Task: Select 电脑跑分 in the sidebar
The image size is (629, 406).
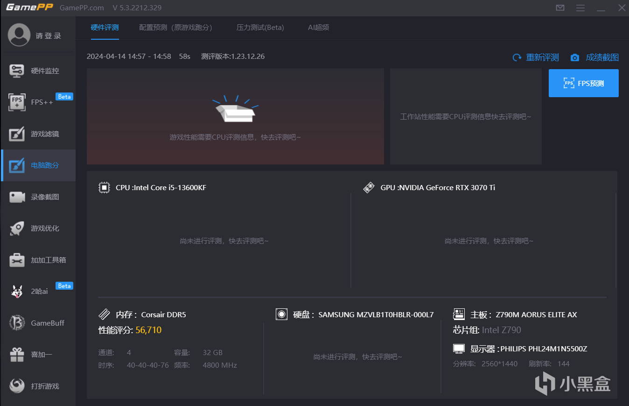Action: 38,165
